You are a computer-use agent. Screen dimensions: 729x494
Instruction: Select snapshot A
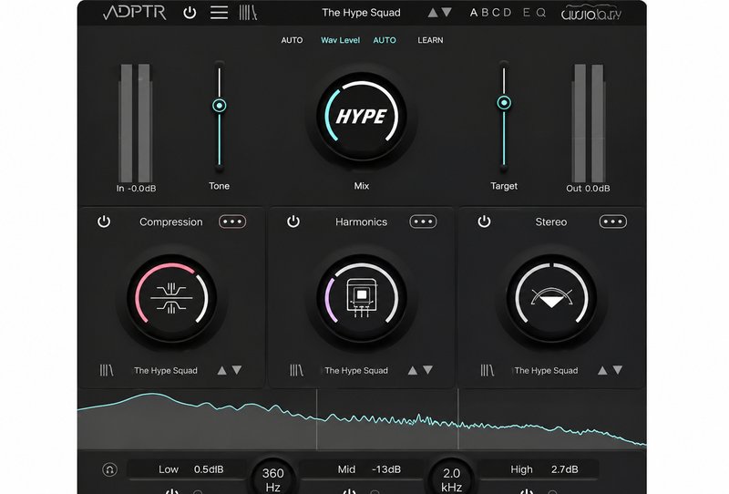pos(474,13)
